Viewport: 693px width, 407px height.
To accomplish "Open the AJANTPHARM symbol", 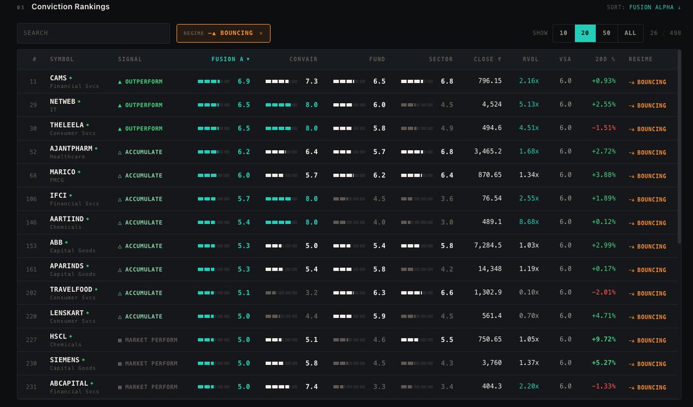I will (71, 148).
